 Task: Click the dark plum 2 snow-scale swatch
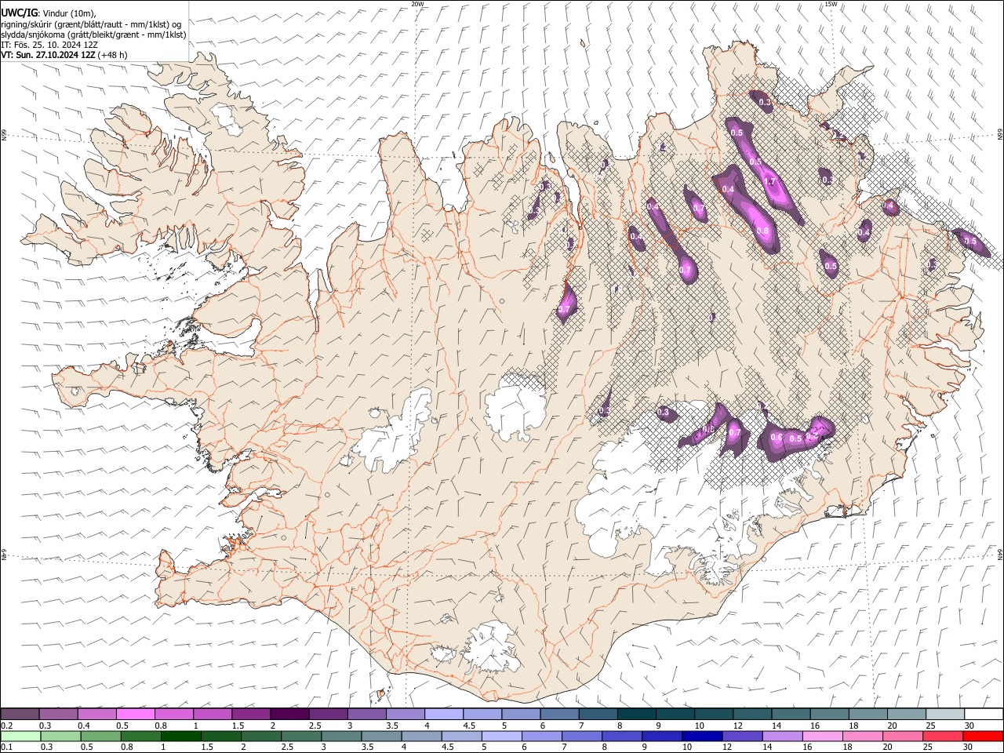pyautogui.click(x=289, y=715)
